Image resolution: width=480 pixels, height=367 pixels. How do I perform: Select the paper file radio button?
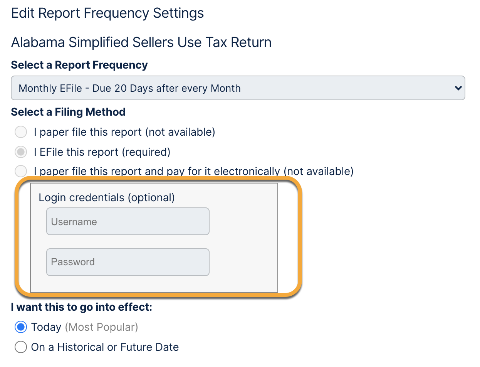pyautogui.click(x=21, y=132)
